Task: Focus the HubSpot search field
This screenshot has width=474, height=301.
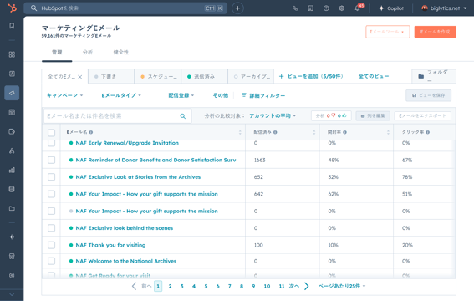Action: click(x=125, y=8)
